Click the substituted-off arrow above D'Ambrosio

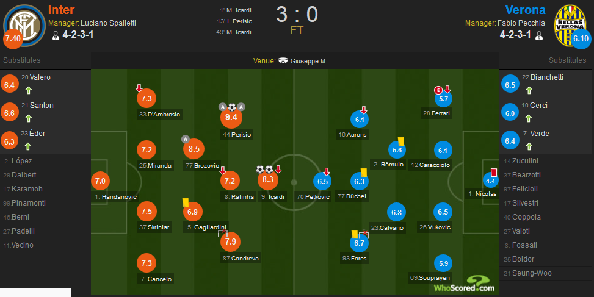139,88
